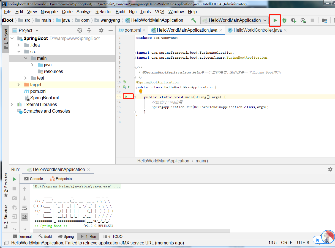
Task: Toggle soft-wrap in console
Action: point(24,208)
